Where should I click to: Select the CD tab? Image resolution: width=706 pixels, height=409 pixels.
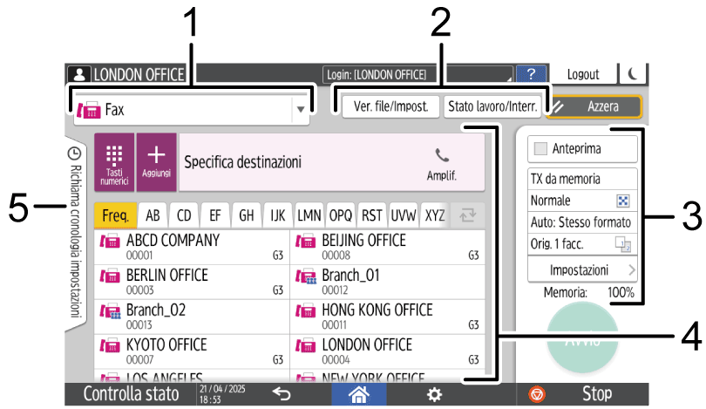(x=184, y=215)
